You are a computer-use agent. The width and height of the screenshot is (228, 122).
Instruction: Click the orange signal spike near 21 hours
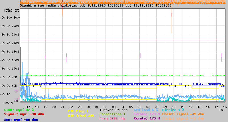click(x=62, y=10)
